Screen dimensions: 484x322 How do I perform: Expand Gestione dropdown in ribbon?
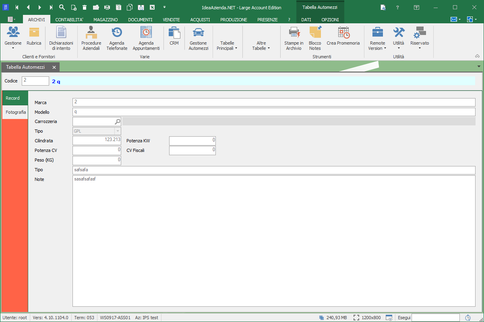click(13, 39)
